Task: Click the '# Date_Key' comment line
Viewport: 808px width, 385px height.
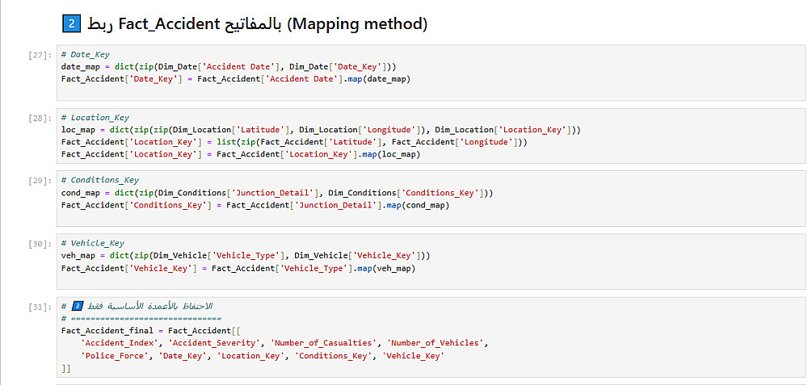Action: coord(86,55)
